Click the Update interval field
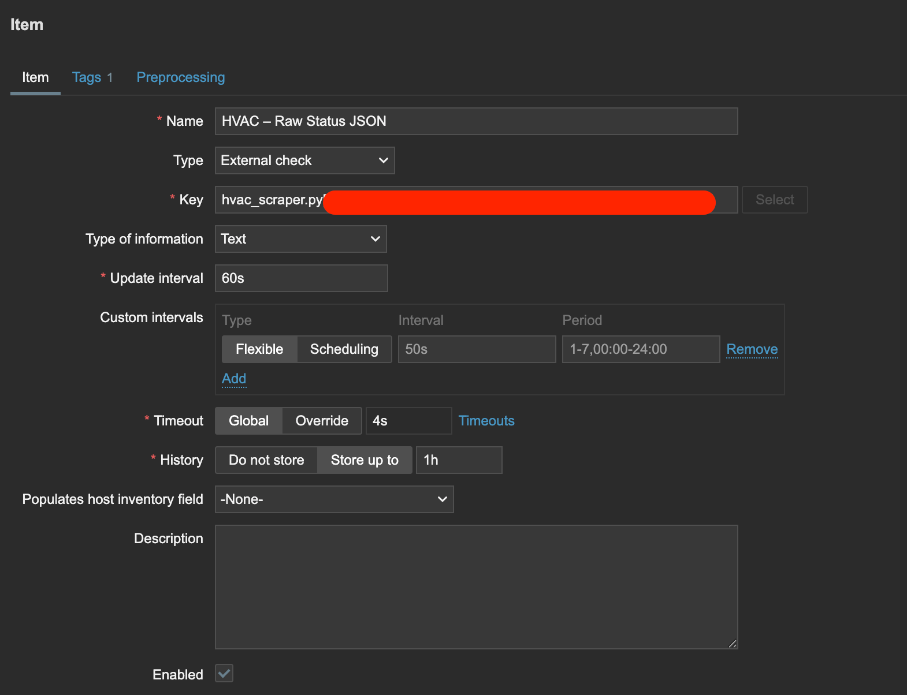 [300, 278]
